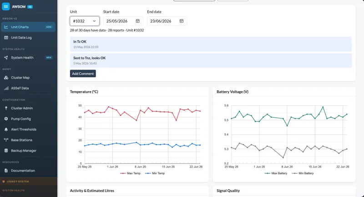The width and height of the screenshot is (364, 197).
Task: Click the Add Comment button
Action: pos(83,74)
